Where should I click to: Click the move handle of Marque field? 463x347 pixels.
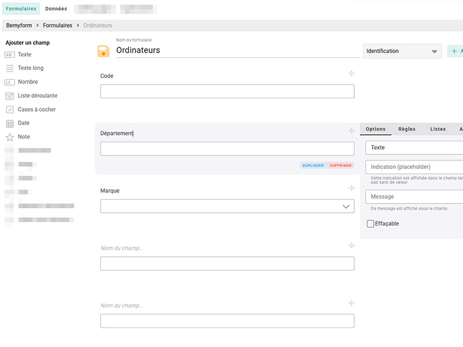tap(351, 189)
